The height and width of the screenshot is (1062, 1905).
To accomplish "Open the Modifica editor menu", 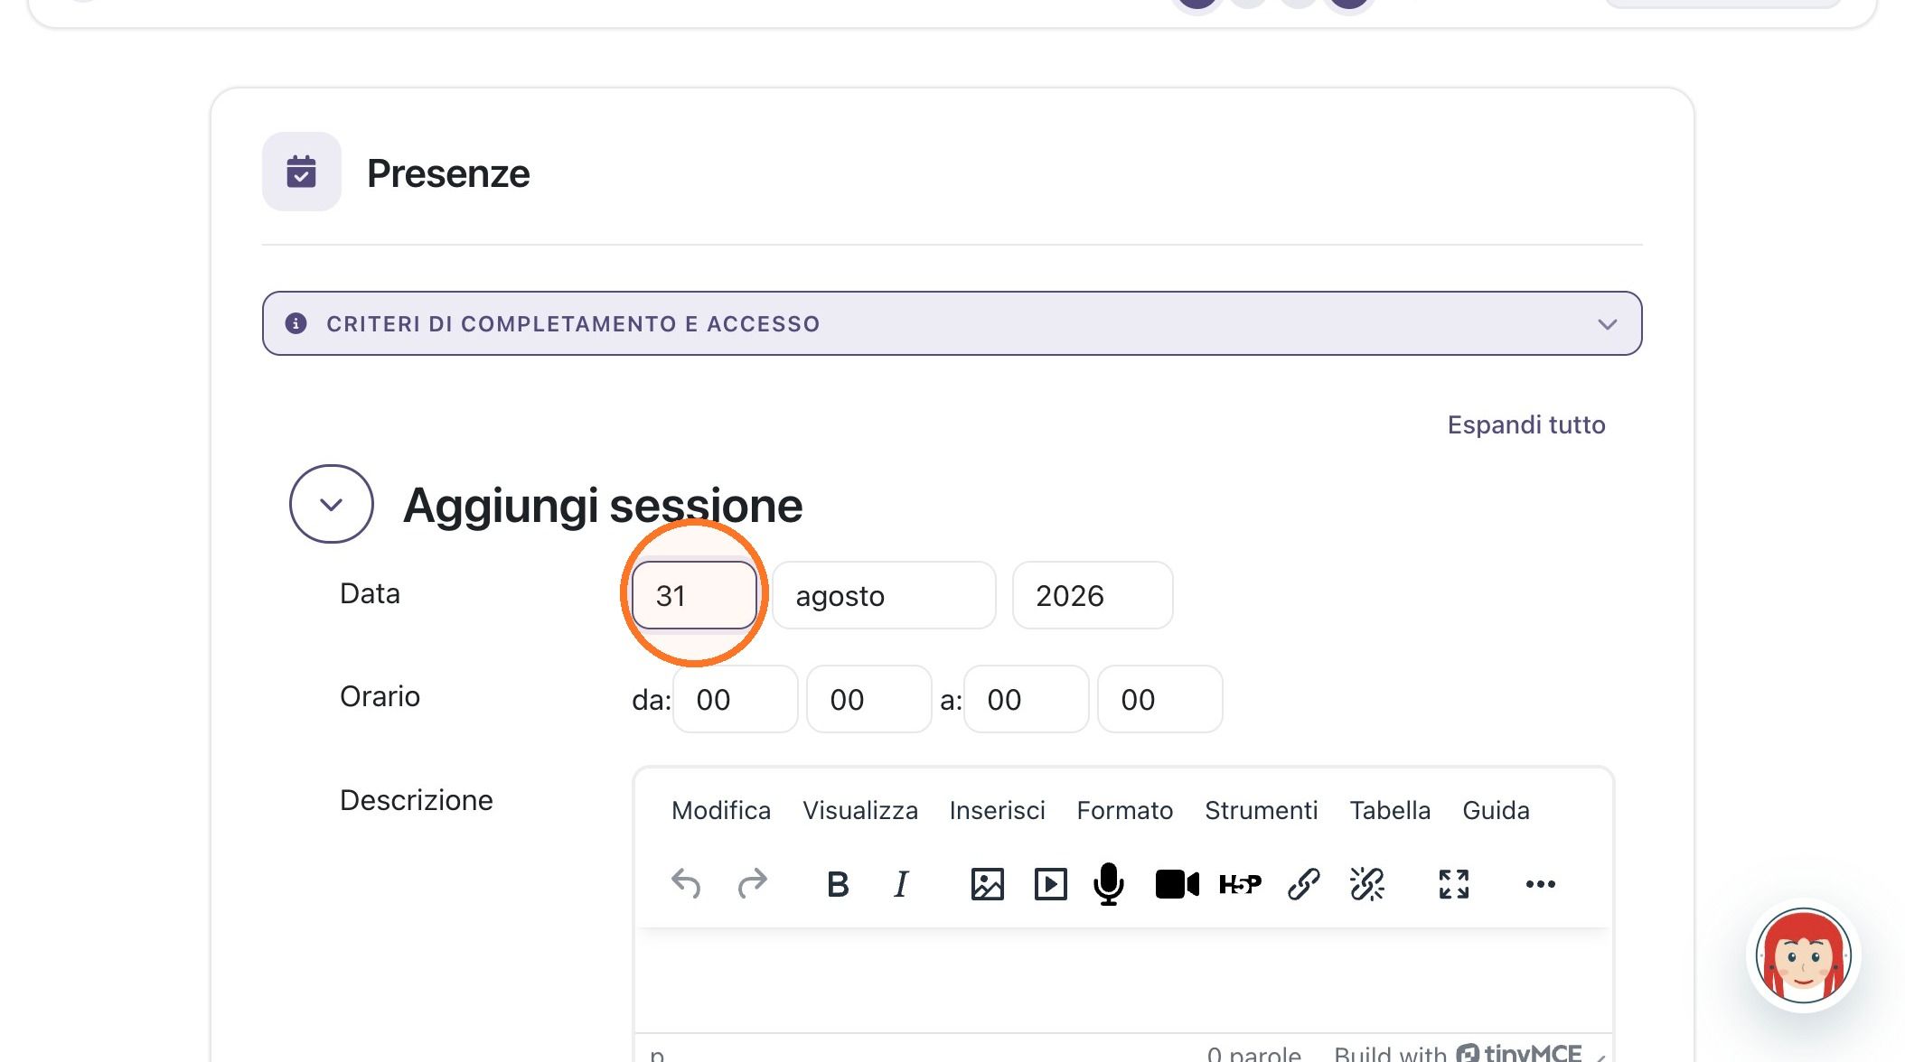I will 721,810.
